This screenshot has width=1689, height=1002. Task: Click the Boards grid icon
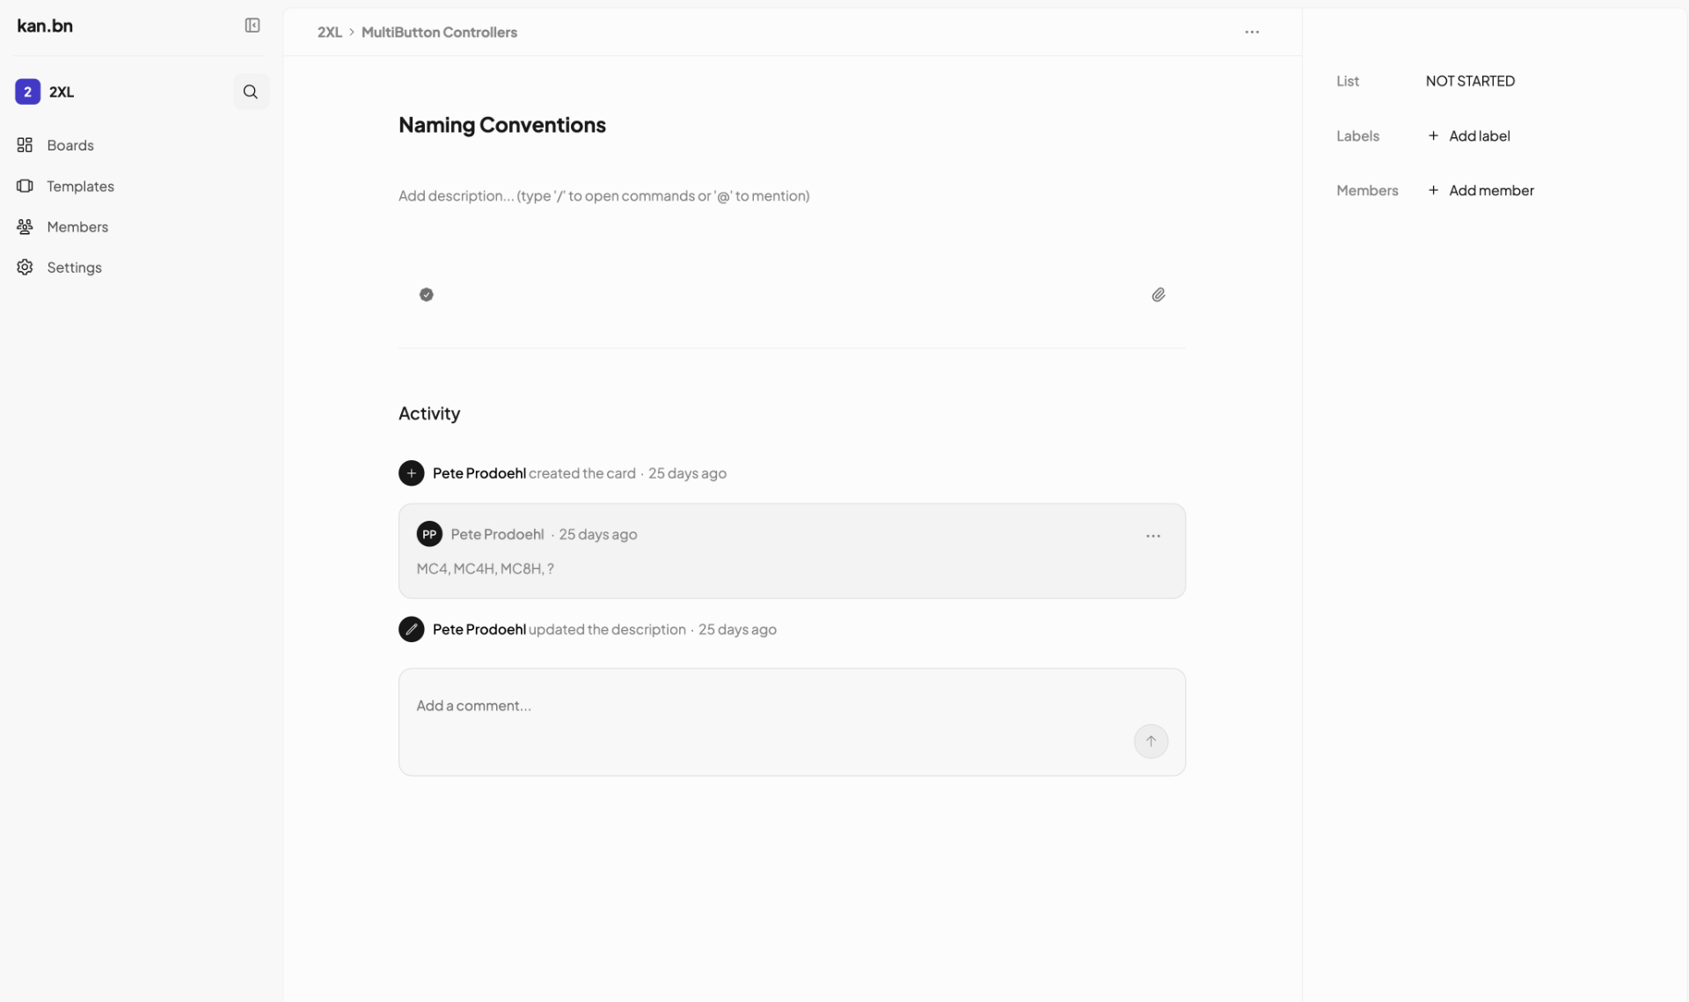[x=25, y=145]
